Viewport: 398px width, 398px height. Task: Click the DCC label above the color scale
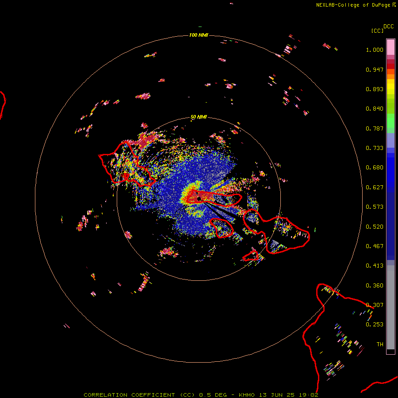389,27
